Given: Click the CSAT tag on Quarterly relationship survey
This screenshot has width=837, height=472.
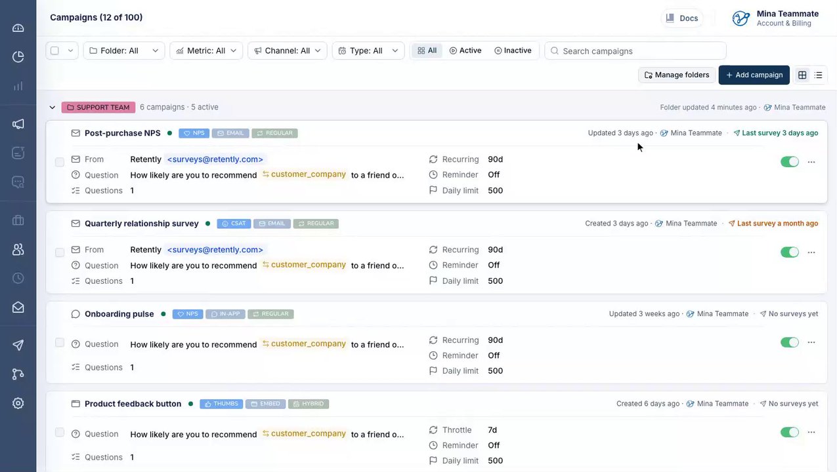Looking at the screenshot, I should [x=234, y=224].
